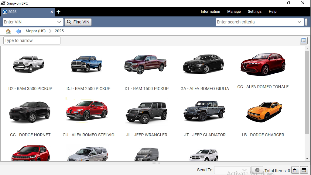Click the DJ - RAM 2500 PICKUP label

point(88,89)
